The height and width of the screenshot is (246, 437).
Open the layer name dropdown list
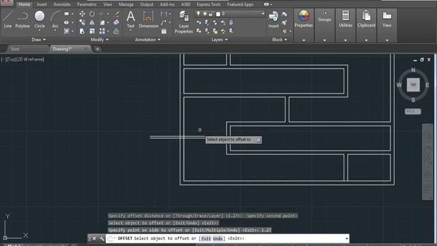pos(263,14)
